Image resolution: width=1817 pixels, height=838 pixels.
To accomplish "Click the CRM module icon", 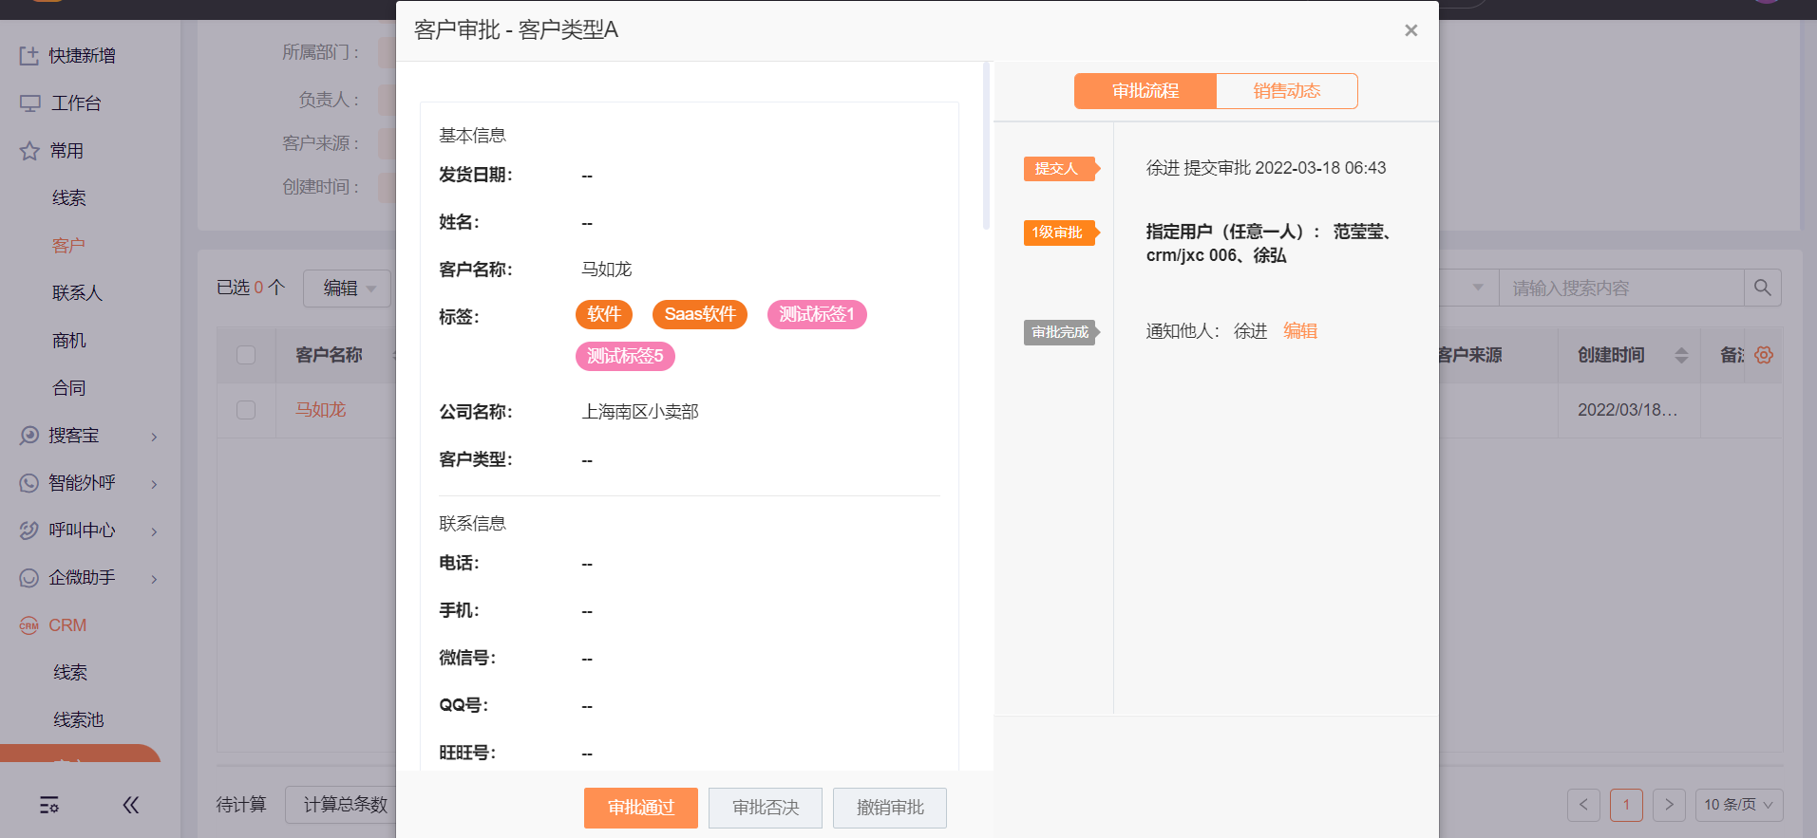I will (29, 625).
